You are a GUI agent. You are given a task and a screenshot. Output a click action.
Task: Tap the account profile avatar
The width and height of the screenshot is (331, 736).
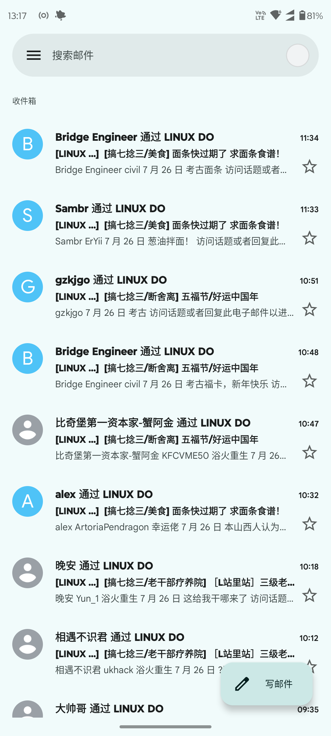coord(298,55)
